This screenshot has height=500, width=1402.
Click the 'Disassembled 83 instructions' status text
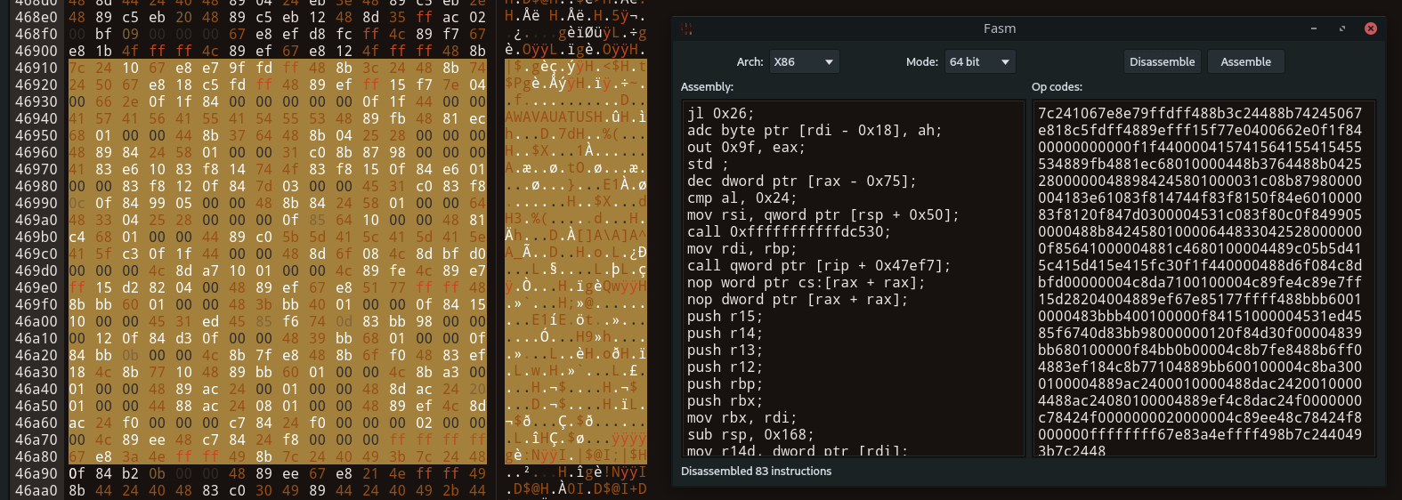point(756,472)
